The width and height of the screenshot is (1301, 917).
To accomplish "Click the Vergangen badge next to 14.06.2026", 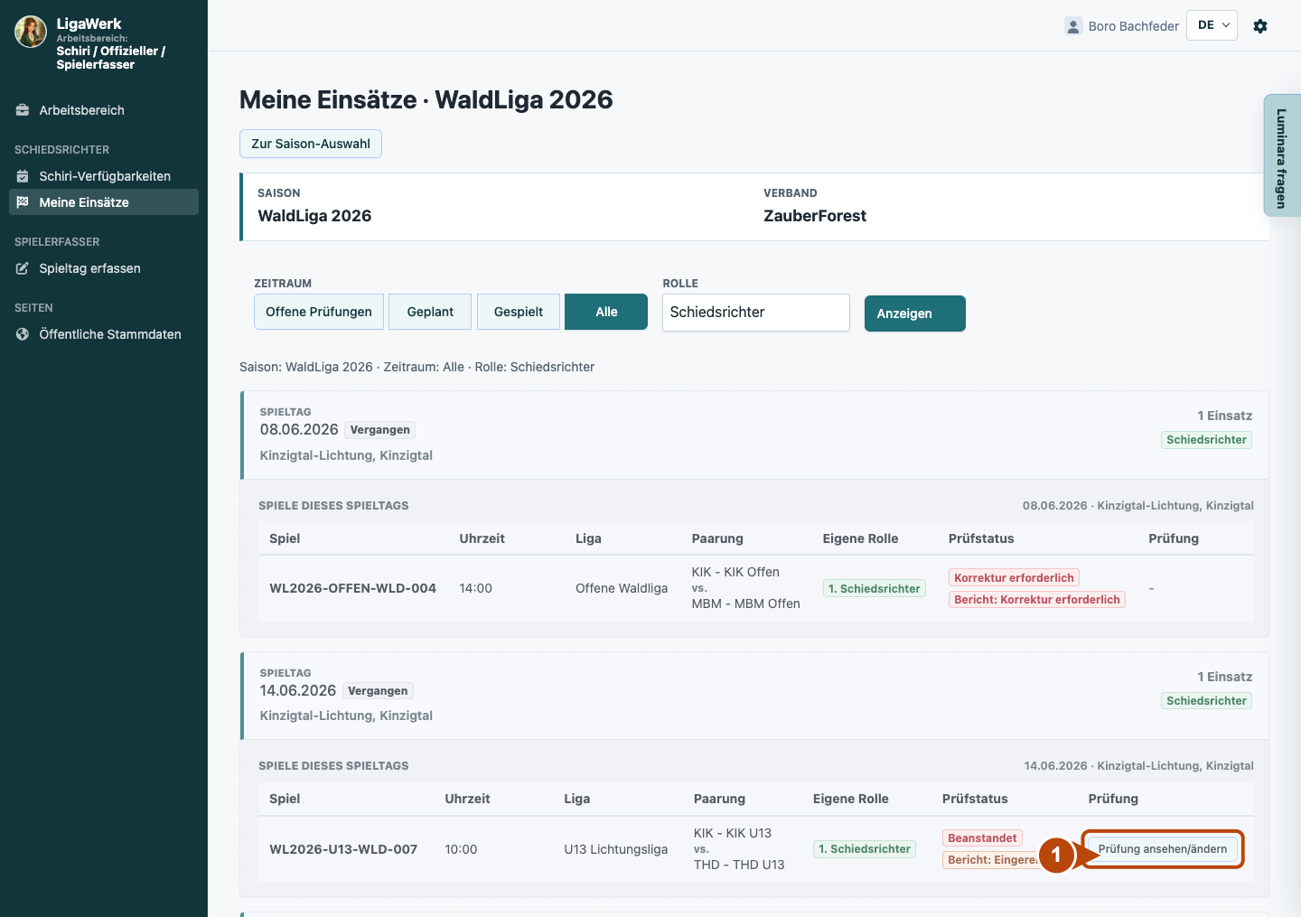I will (x=378, y=691).
